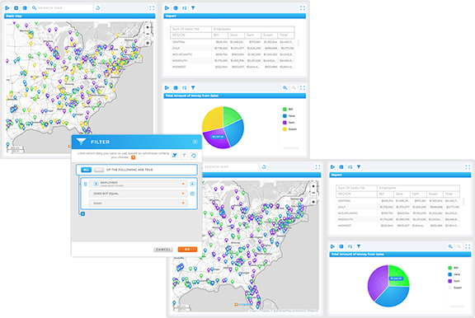The image size is (475, 318).
Task: Open filter icon in upper Report panel toolbar
Action: (193, 8)
